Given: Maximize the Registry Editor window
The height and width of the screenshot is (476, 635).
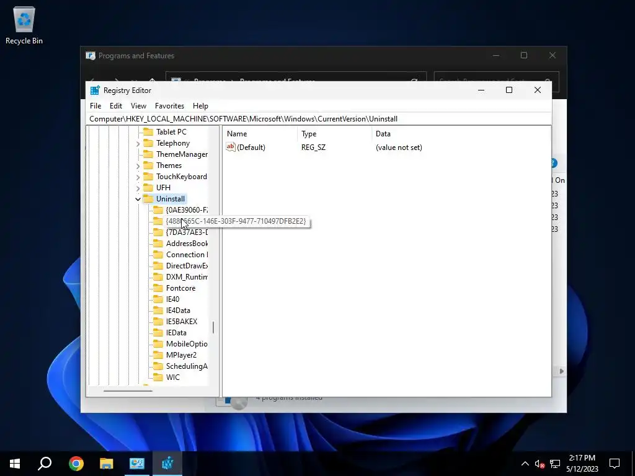Looking at the screenshot, I should click(x=509, y=90).
